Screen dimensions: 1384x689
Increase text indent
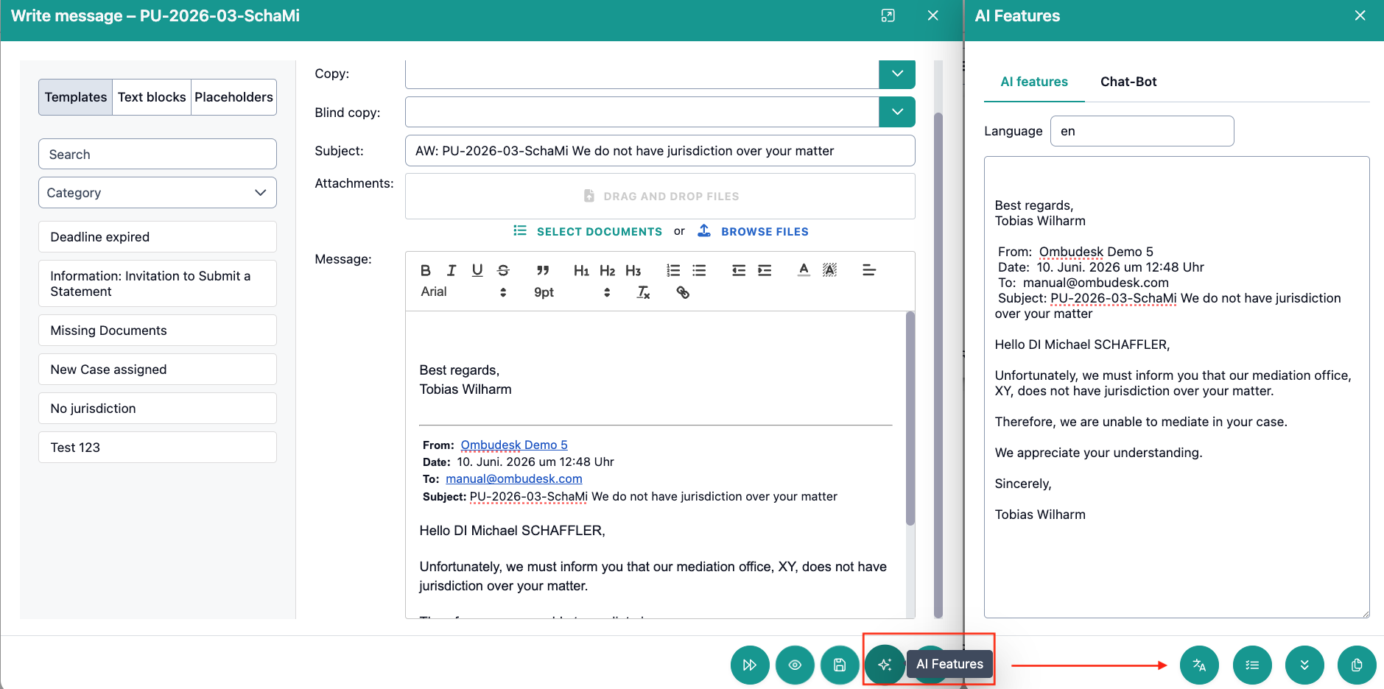point(765,270)
